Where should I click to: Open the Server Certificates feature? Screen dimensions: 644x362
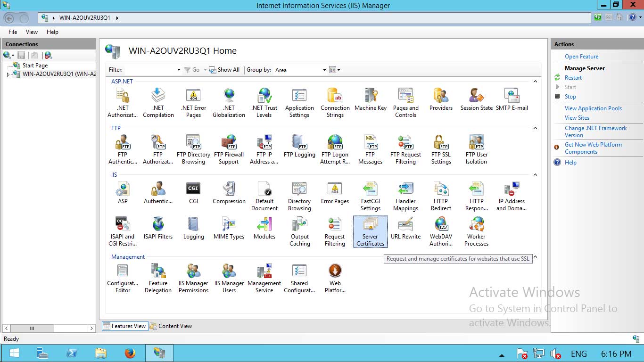[371, 231]
